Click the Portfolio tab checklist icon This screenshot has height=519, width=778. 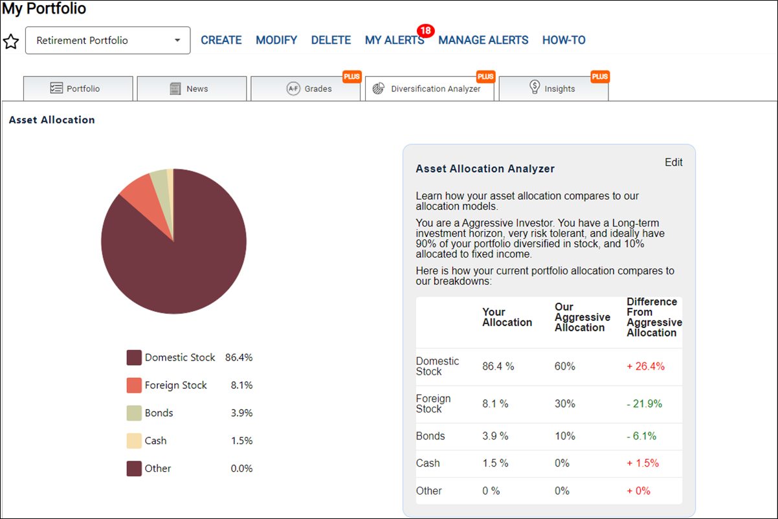(x=56, y=89)
